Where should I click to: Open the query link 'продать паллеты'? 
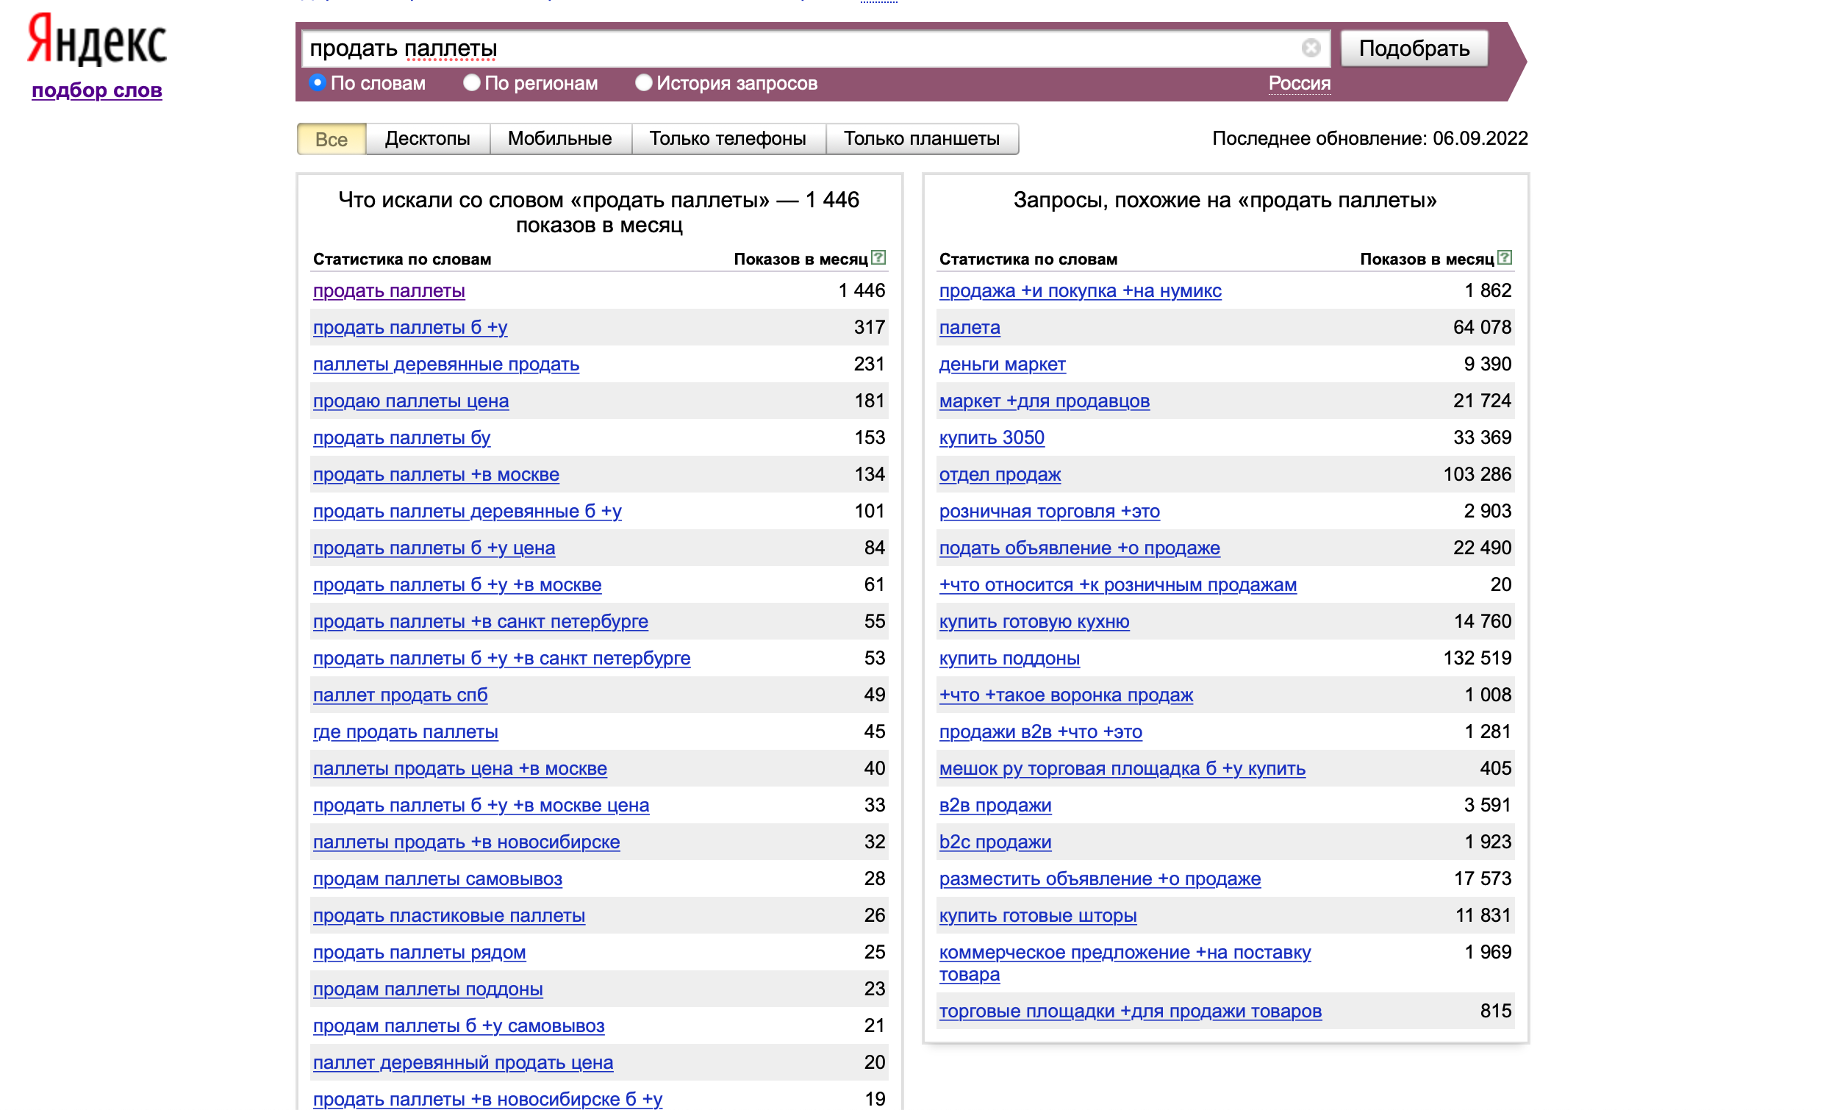389,291
